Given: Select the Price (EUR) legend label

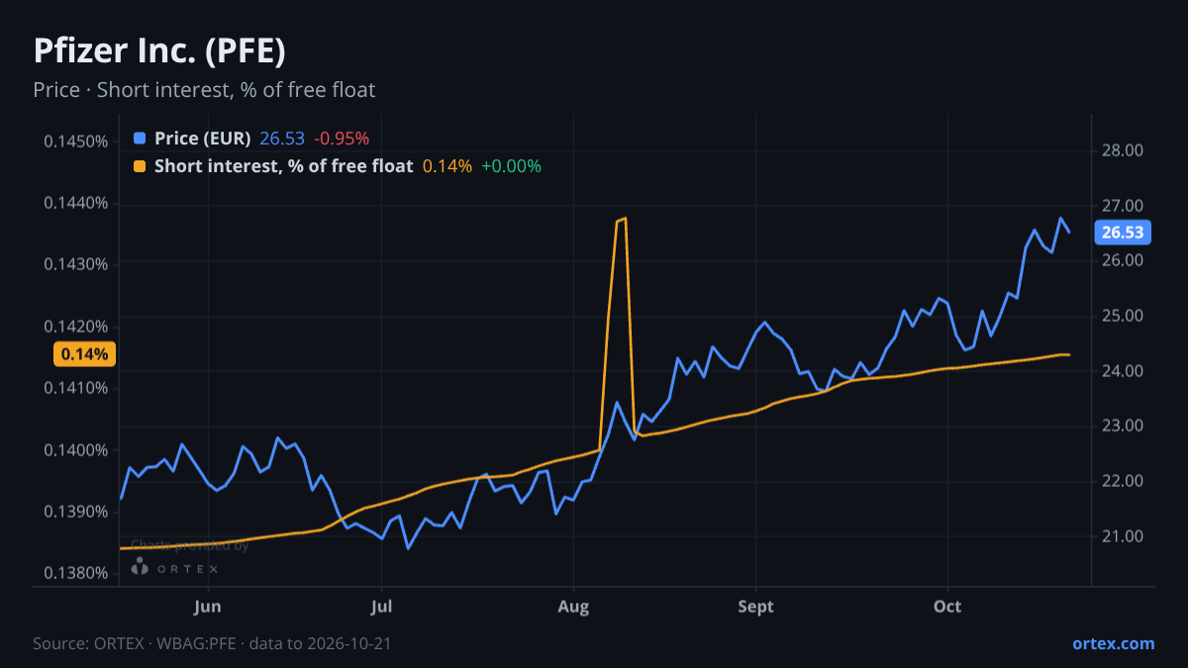Looking at the screenshot, I should pyautogui.click(x=202, y=139).
